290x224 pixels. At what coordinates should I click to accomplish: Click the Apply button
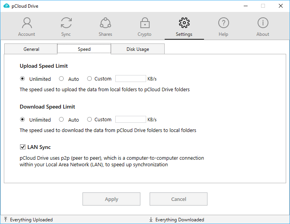111,199
